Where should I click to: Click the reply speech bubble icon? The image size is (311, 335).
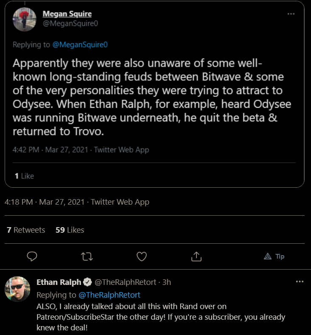point(32,256)
